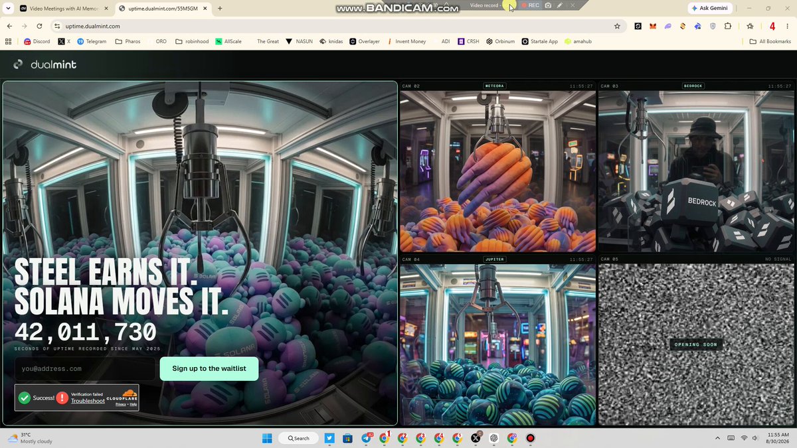Open the Telegram bookmark
The width and height of the screenshot is (797, 448).
coord(91,41)
